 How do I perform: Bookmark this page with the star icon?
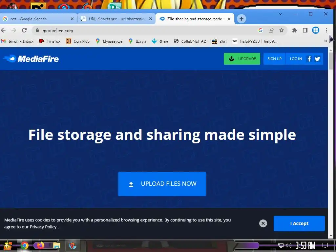pyautogui.click(x=282, y=31)
